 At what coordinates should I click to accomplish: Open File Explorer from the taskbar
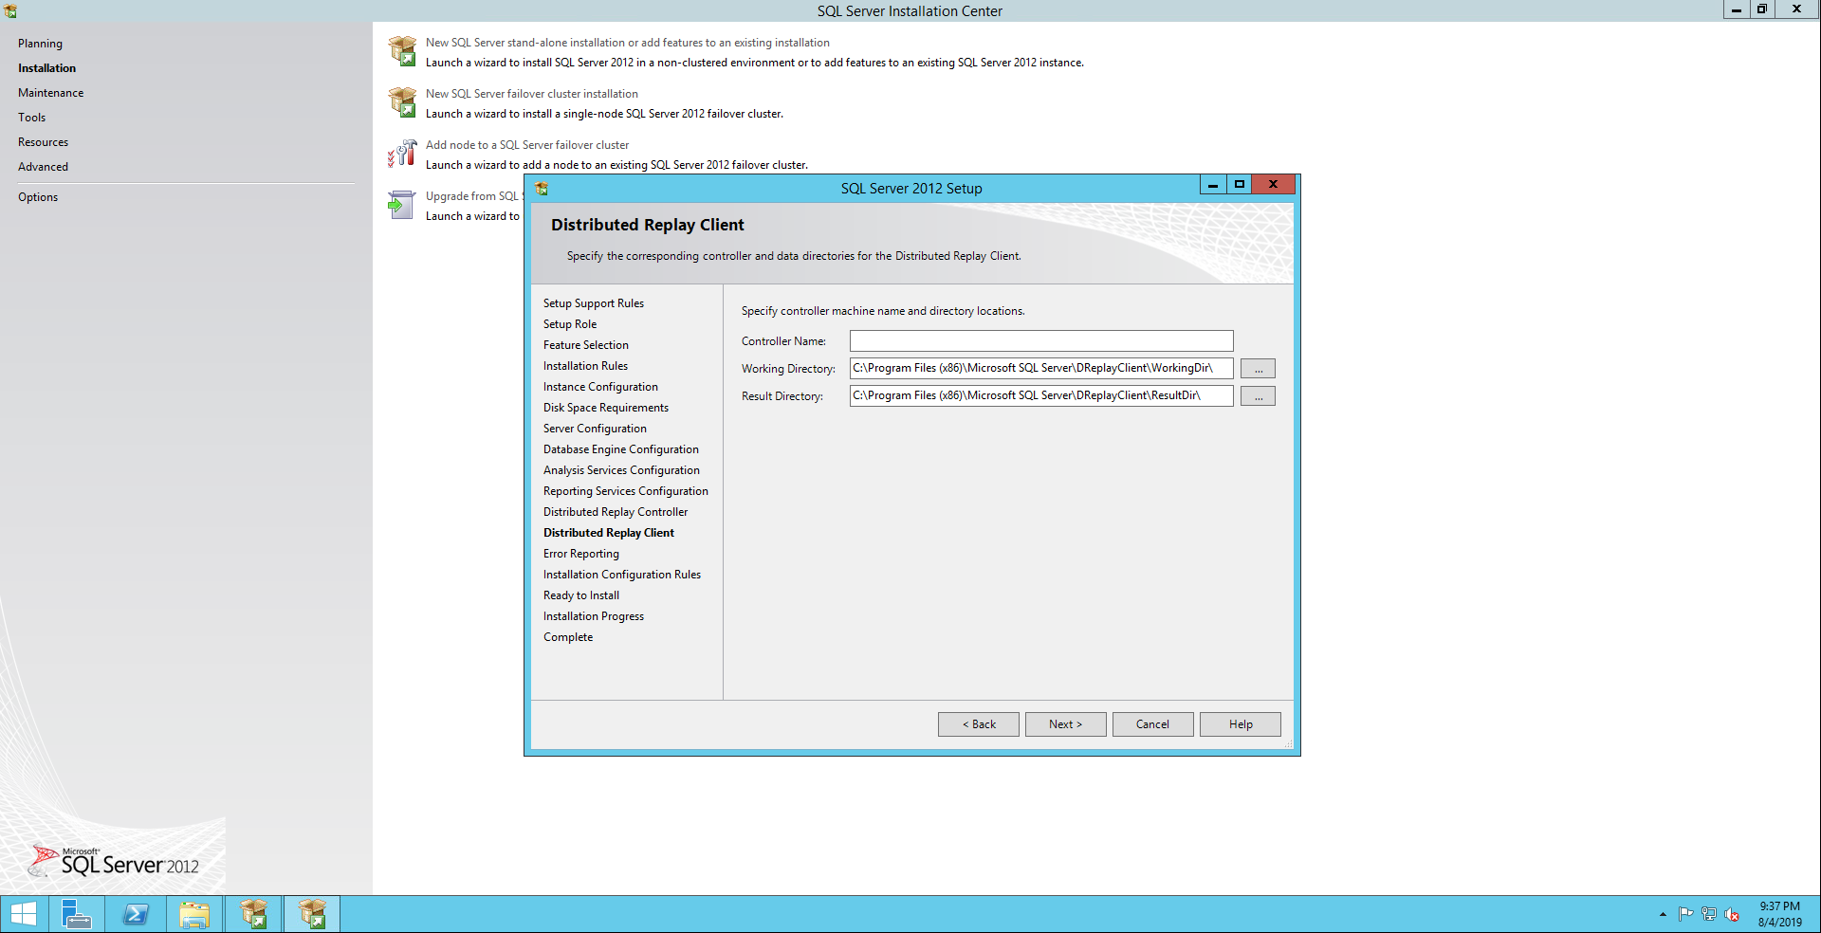(x=194, y=914)
